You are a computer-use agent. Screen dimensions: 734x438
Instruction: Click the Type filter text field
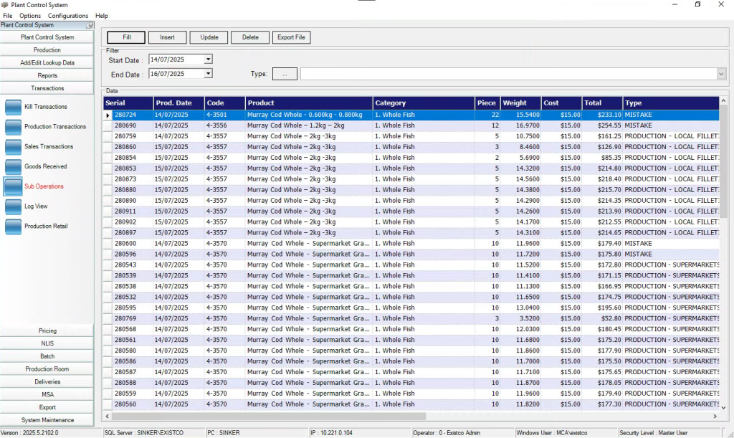pyautogui.click(x=508, y=74)
